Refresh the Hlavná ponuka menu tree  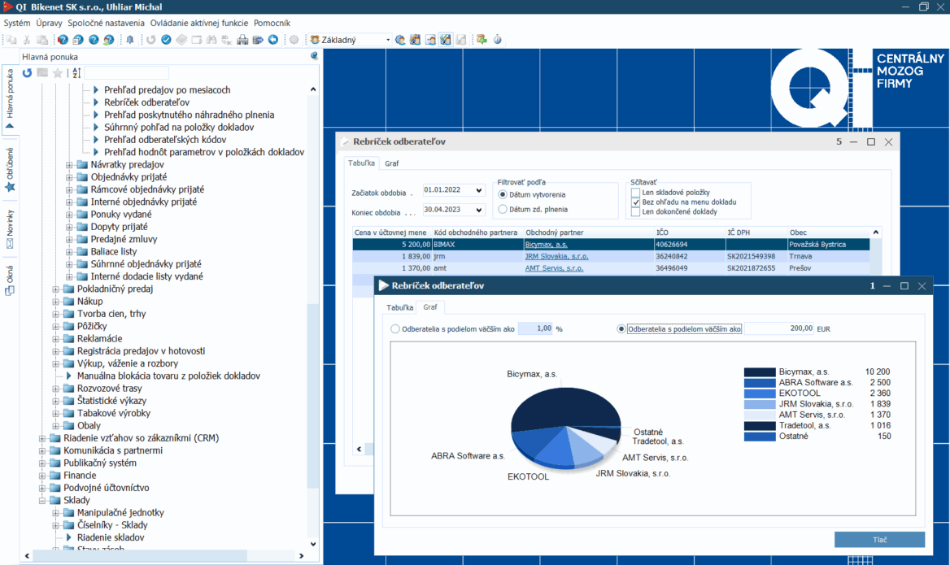tap(27, 73)
